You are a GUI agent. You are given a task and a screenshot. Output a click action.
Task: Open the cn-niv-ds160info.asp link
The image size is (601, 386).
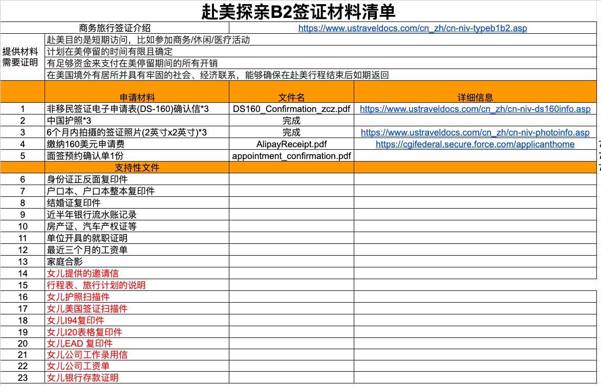pos(475,109)
